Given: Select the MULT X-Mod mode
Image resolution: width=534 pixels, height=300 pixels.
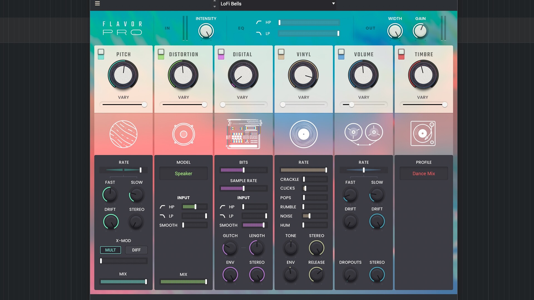Looking at the screenshot, I should tap(110, 250).
